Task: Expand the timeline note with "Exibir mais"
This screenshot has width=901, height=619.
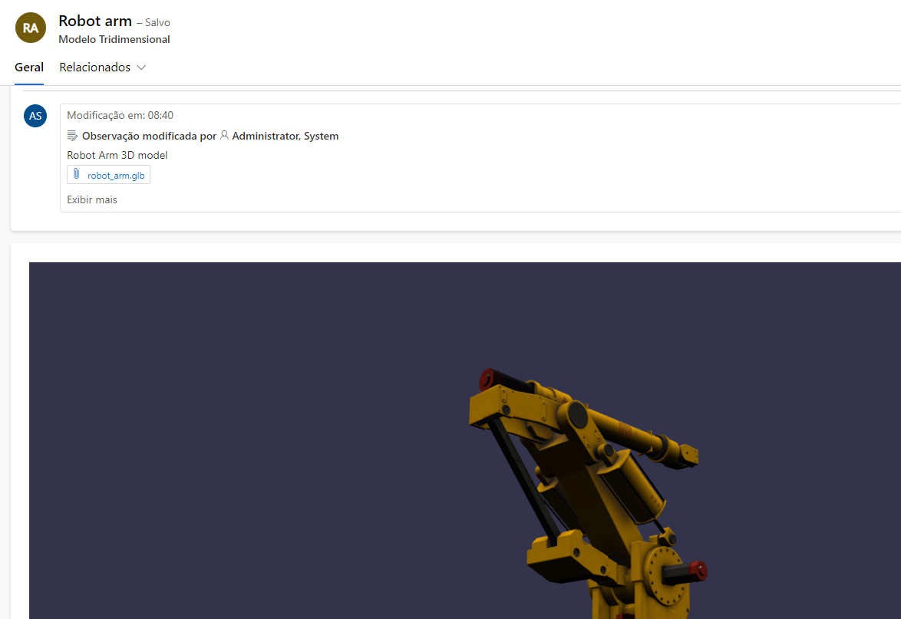Action: point(91,199)
